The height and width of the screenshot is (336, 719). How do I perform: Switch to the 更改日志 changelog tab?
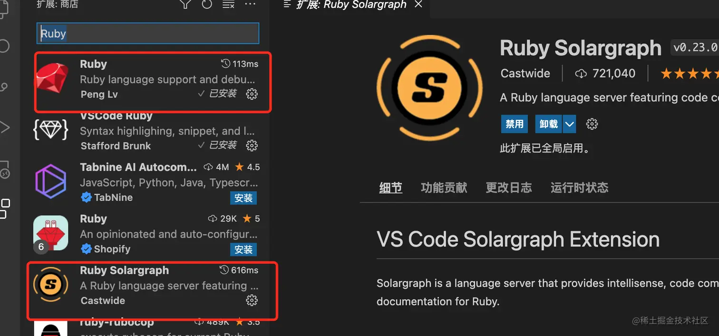tap(509, 188)
